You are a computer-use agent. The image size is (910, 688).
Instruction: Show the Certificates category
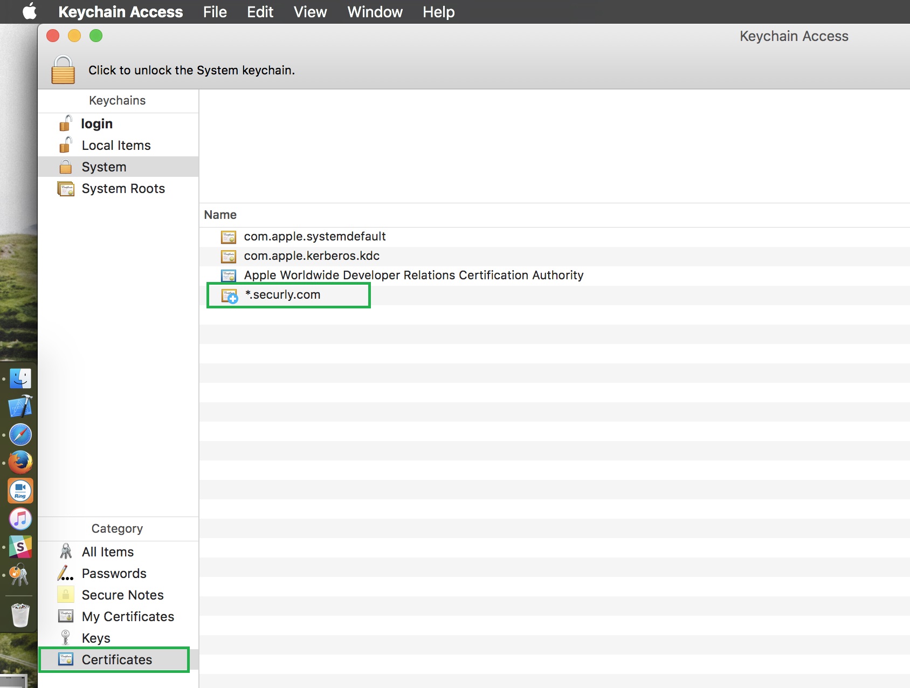(118, 660)
